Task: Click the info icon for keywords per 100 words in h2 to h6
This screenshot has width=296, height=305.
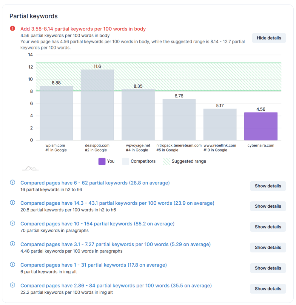Action: (x=12, y=203)
